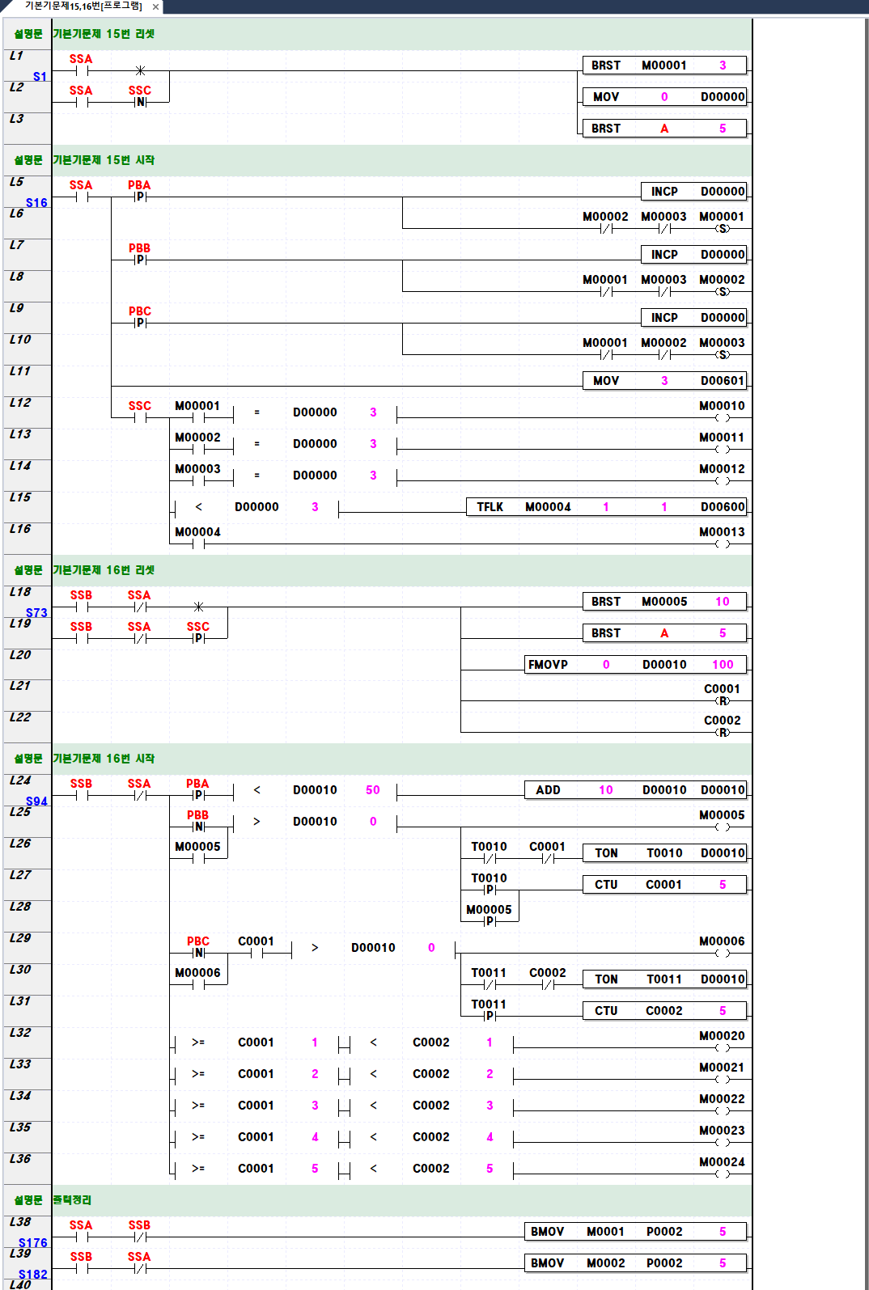Viewport: 869px width, 1290px height.
Task: Click the TON T0010 D00010 timer box
Action: coord(663,853)
